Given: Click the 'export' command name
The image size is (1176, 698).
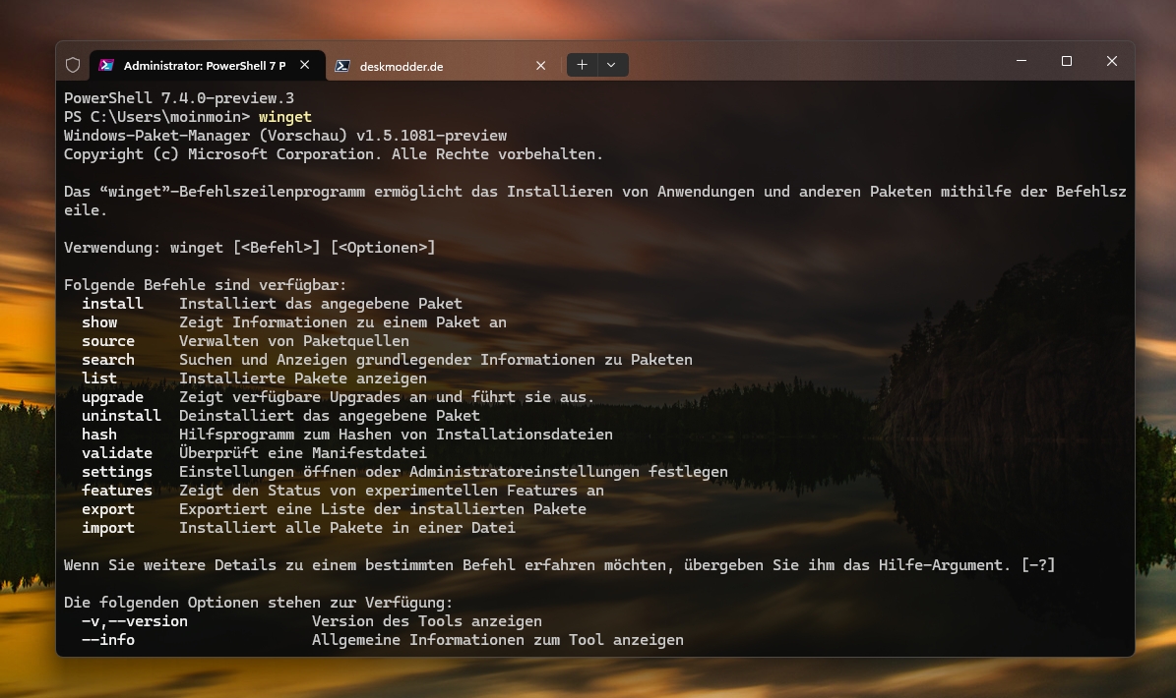Looking at the screenshot, I should (x=108, y=509).
